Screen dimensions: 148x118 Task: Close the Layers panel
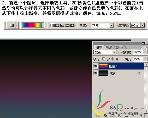(x=146, y=43)
